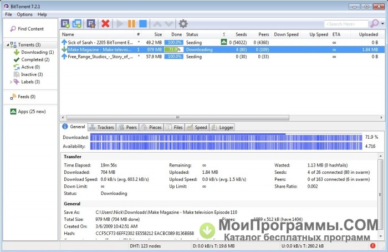
Task: Sort by Peers column header
Action: (263, 34)
